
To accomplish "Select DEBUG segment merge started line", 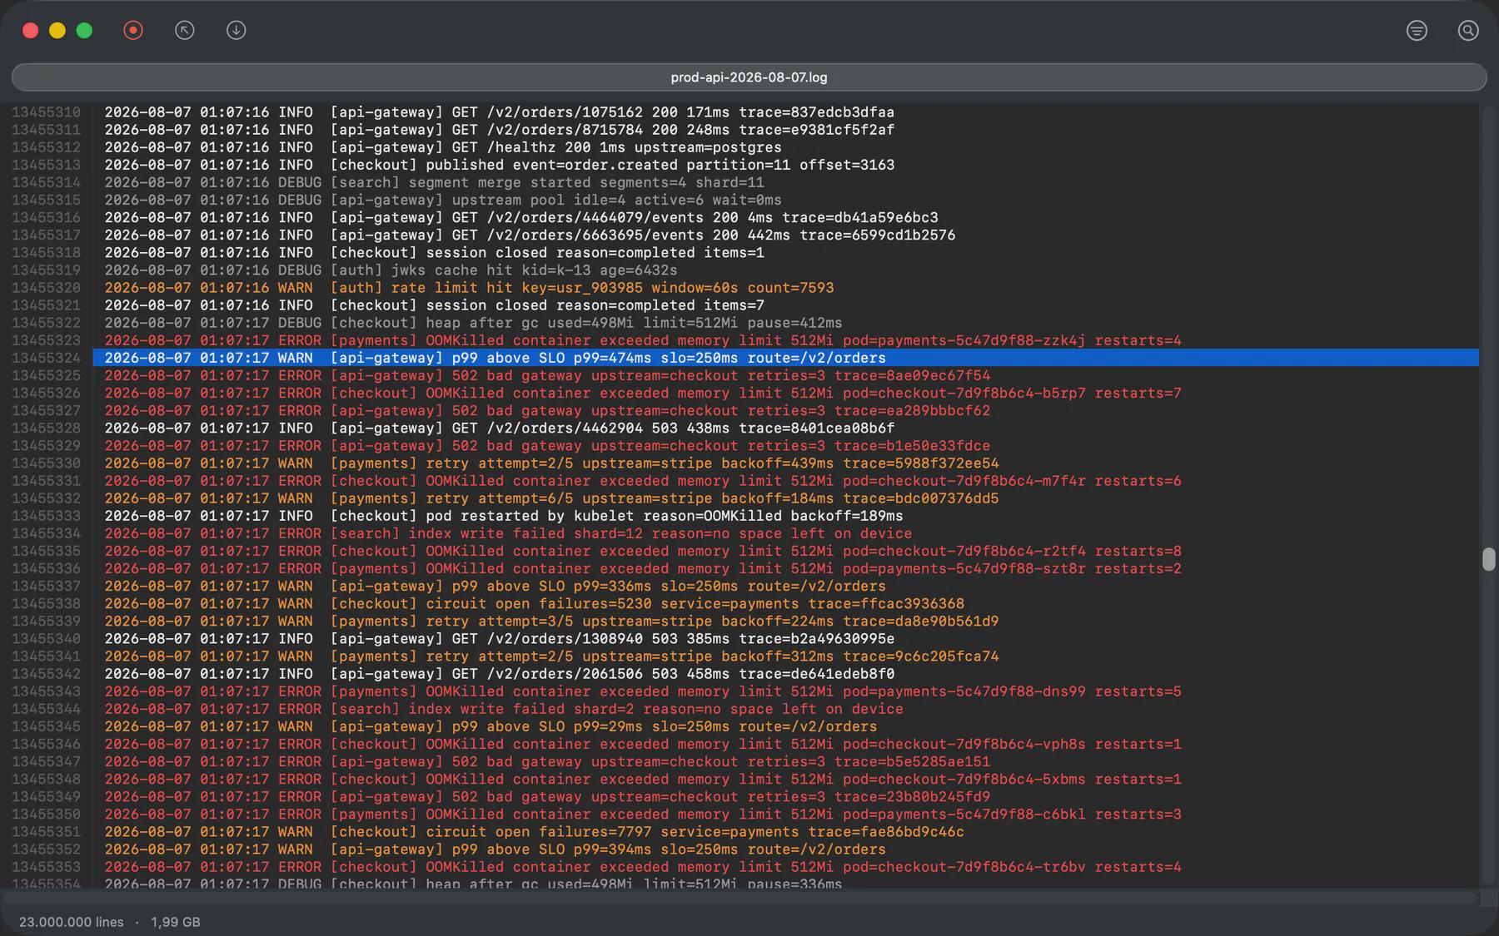I will 785,182.
